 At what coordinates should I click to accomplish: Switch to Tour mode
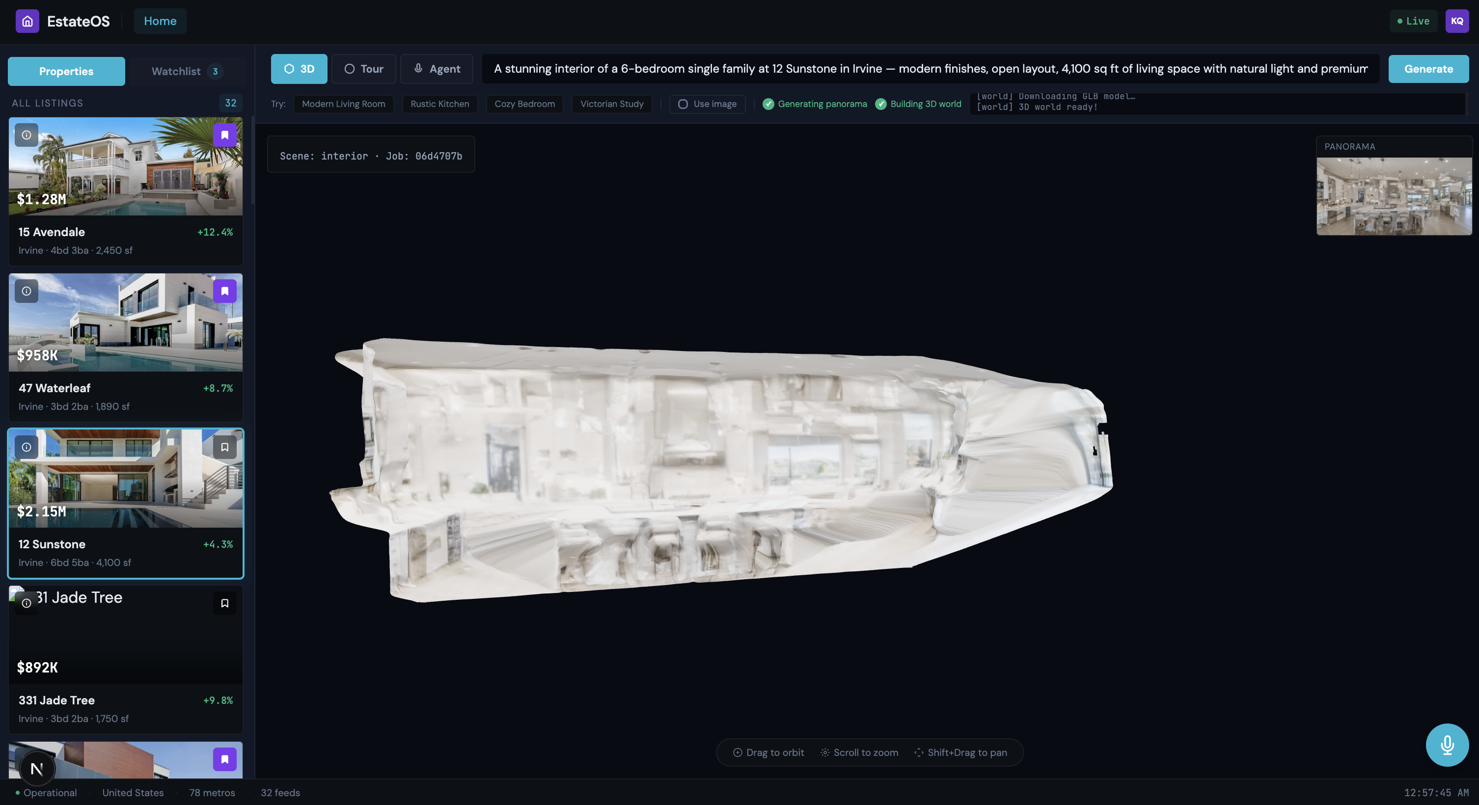363,69
